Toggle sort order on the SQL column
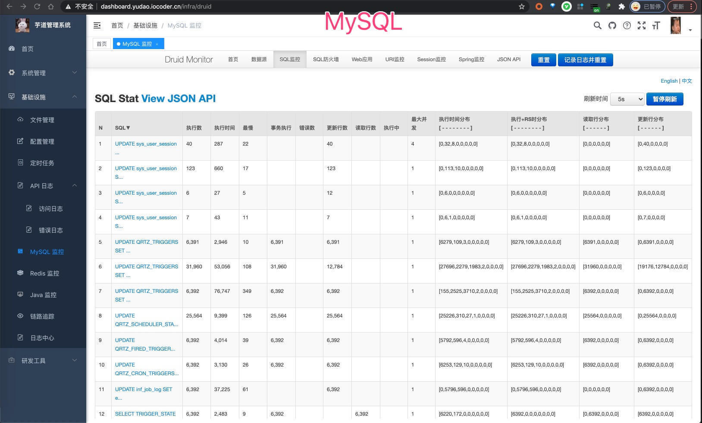The height and width of the screenshot is (423, 702). 123,128
